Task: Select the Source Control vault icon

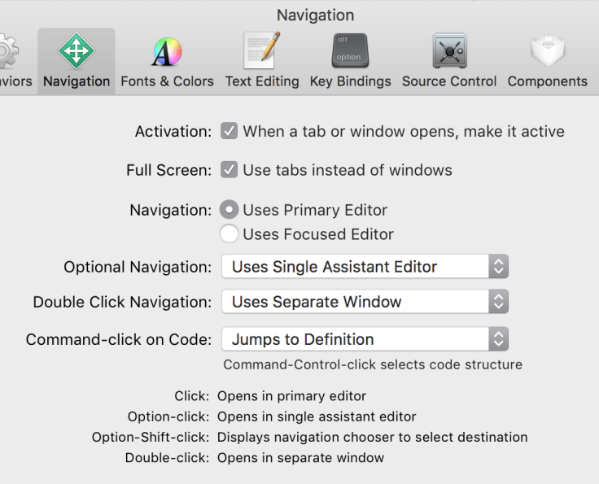Action: tap(449, 52)
